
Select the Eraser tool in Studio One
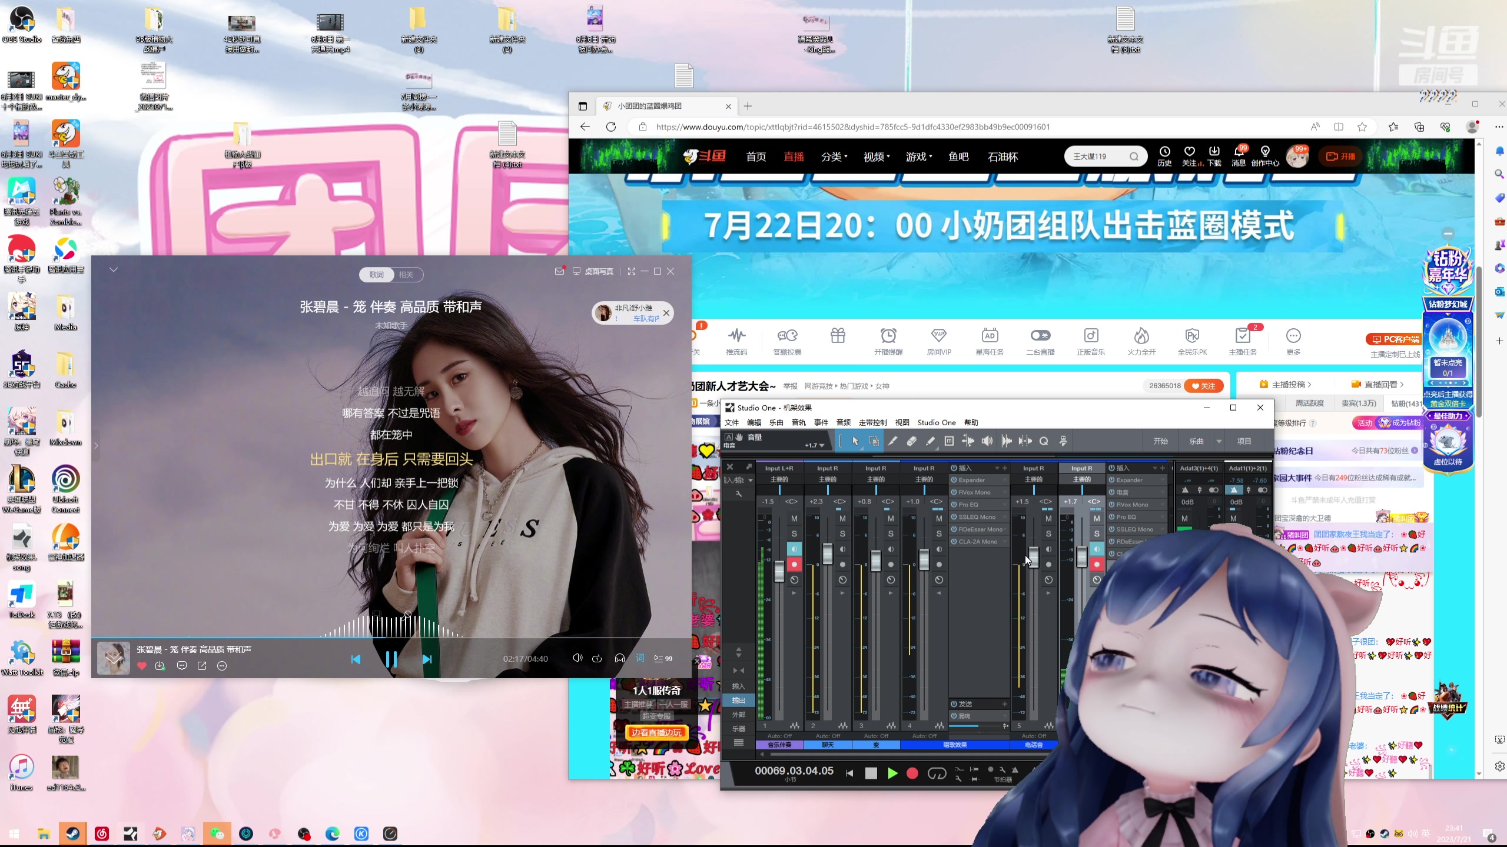point(912,441)
